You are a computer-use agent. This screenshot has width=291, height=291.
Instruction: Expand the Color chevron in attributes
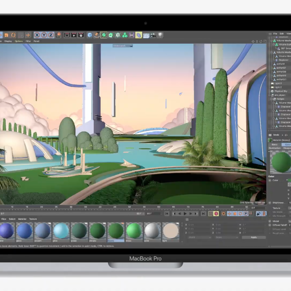point(287,180)
